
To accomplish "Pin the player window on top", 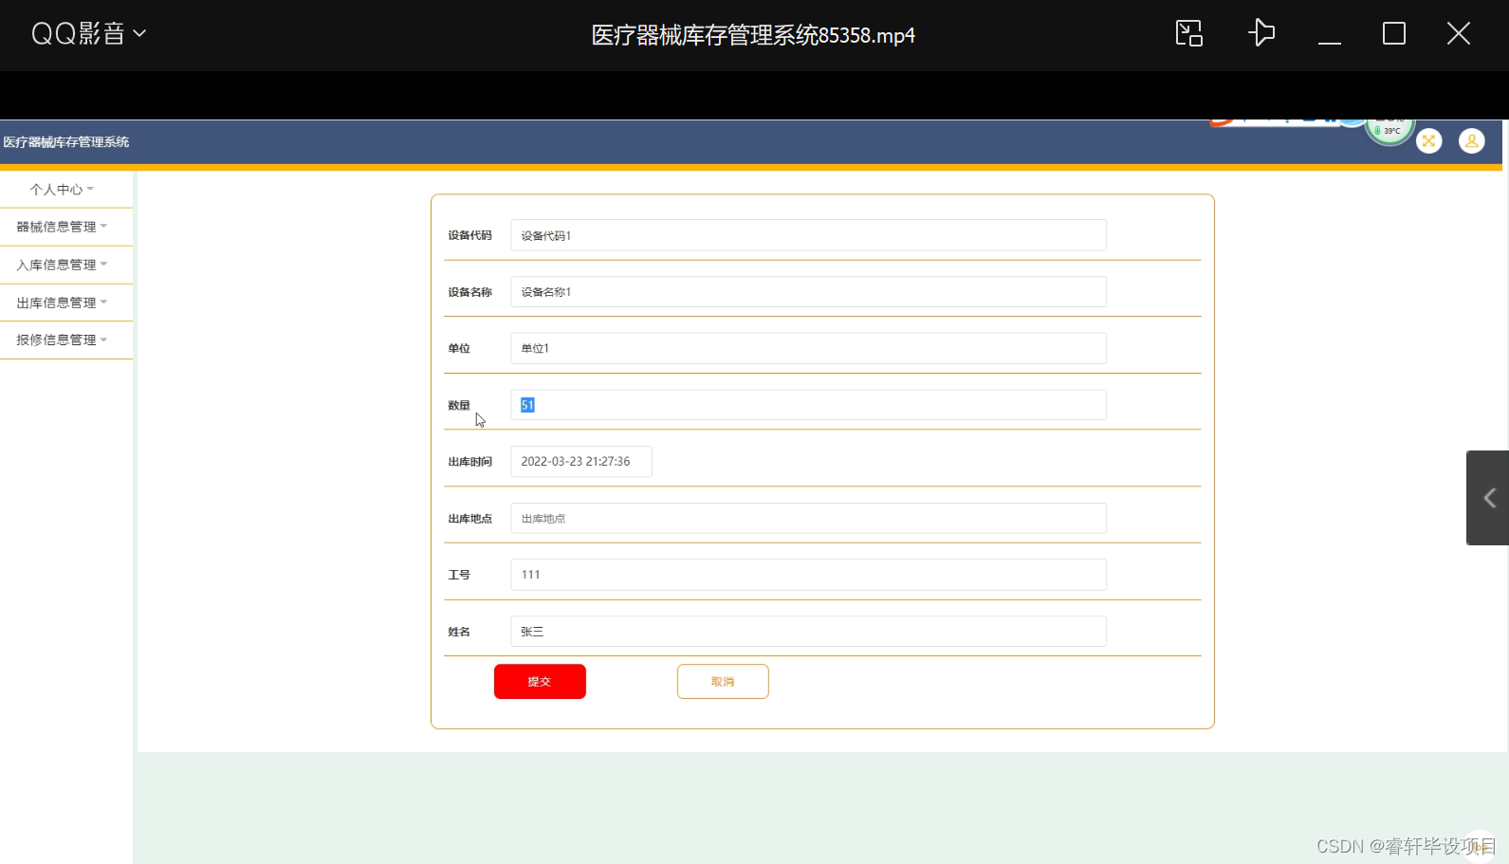I will tap(1261, 33).
